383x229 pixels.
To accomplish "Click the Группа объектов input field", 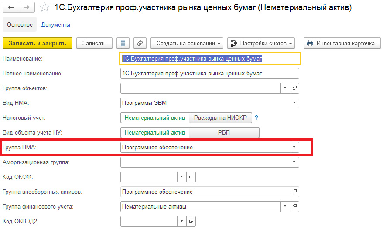I will coord(201,88).
